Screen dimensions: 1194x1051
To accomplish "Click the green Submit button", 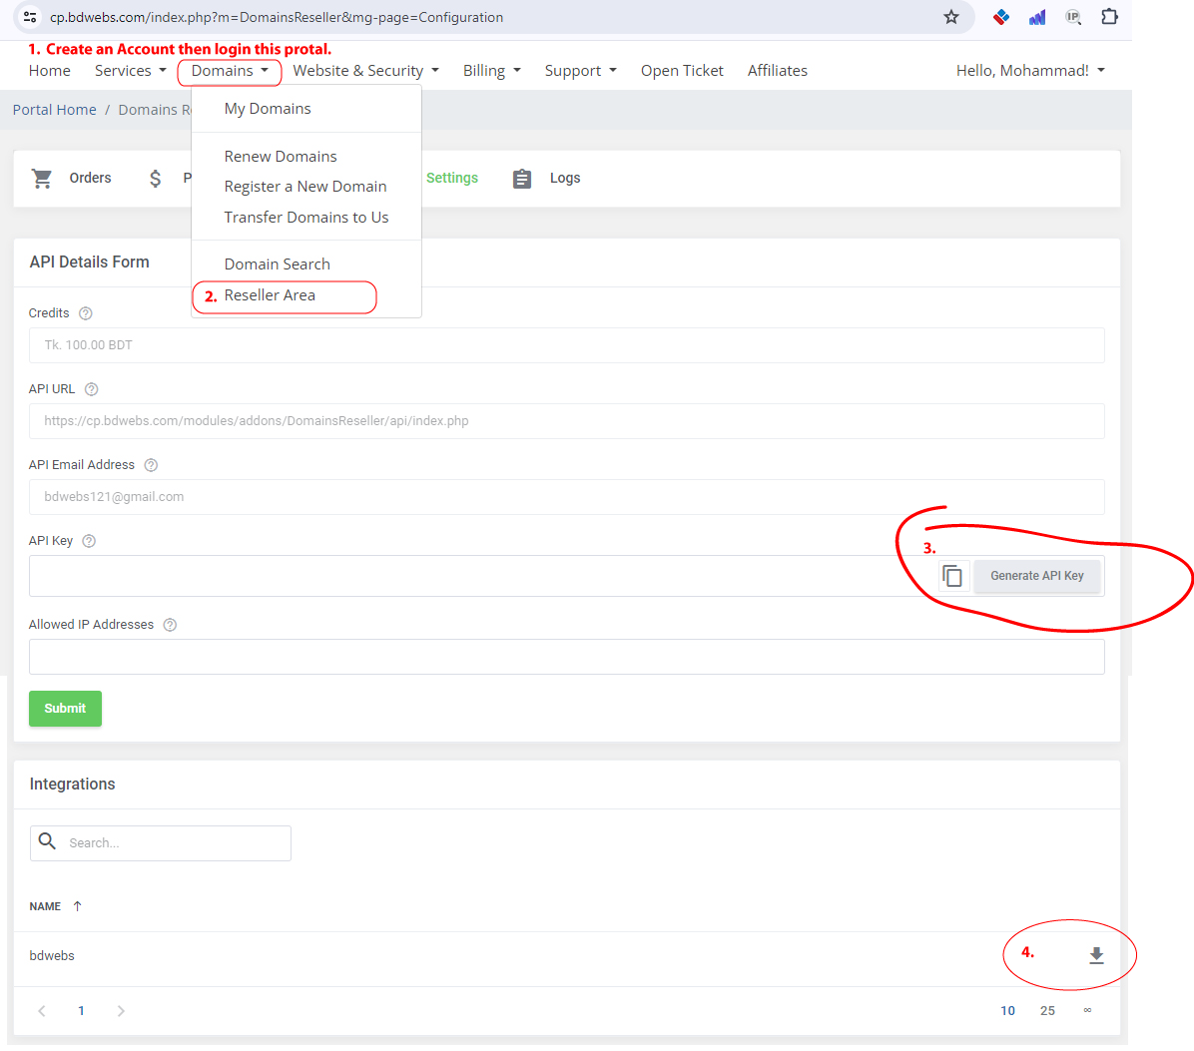I will click(x=66, y=709).
